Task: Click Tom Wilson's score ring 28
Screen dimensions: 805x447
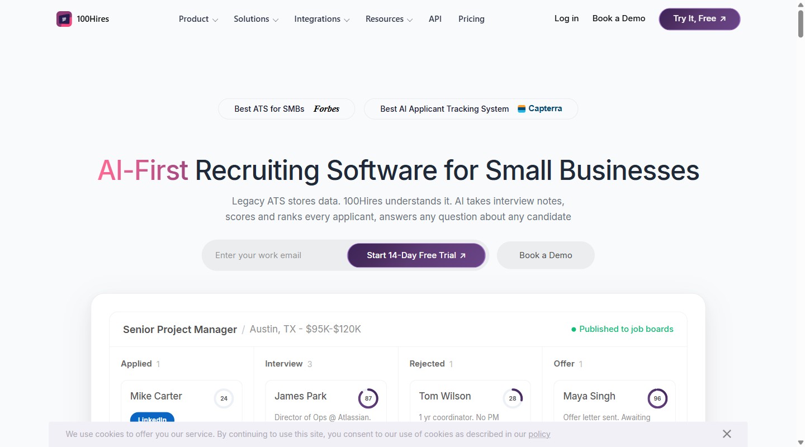Action: [513, 398]
